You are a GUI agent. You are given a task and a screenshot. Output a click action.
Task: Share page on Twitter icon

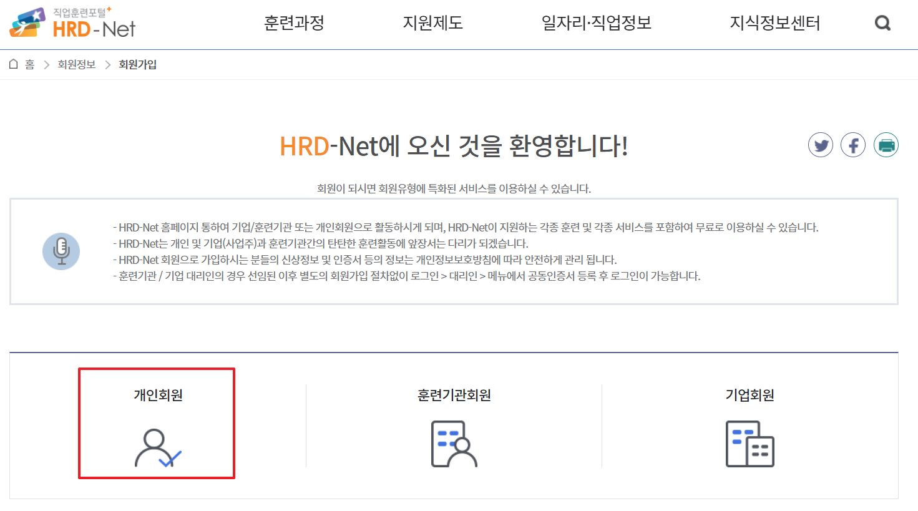(x=821, y=145)
